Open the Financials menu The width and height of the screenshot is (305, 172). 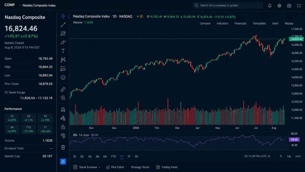(x=240, y=23)
